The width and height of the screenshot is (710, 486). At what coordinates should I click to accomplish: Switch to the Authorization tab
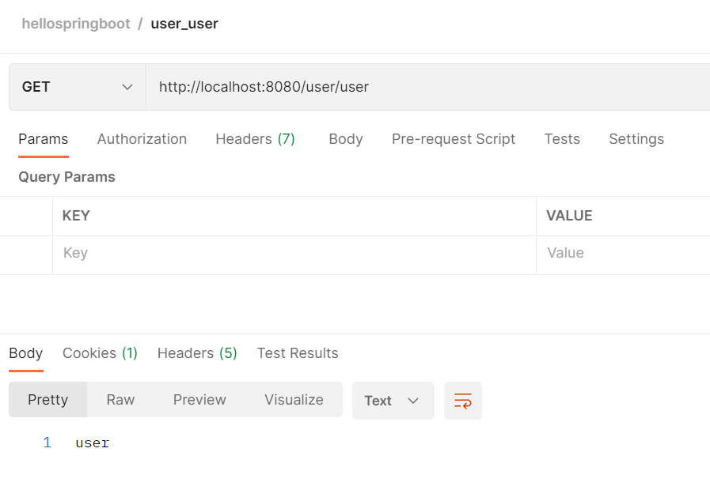(142, 139)
